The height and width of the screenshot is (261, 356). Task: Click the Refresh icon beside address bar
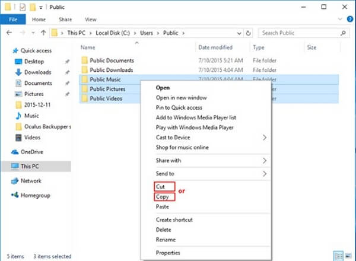[x=249, y=33]
